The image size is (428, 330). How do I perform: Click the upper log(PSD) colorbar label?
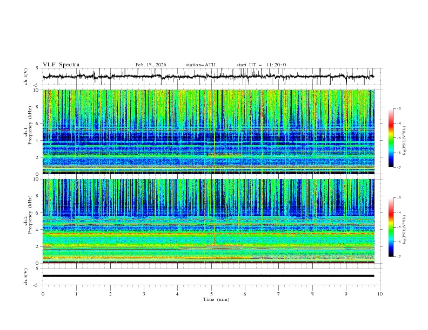pos(405,141)
